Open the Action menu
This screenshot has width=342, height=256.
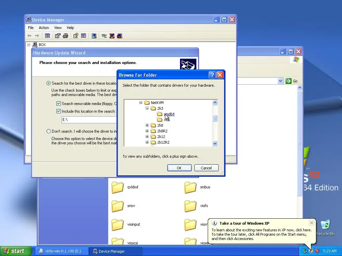pos(44,28)
